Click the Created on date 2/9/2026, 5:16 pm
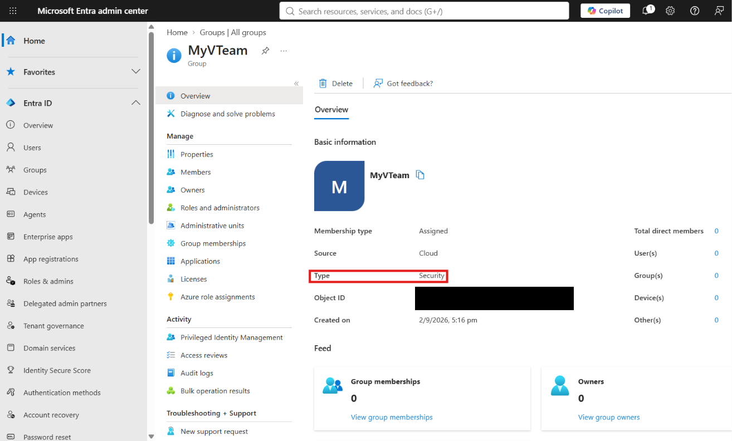The width and height of the screenshot is (732, 441). 448,320
